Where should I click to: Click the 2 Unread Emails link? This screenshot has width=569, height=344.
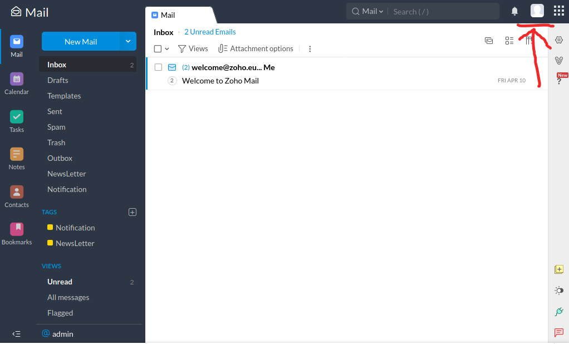click(210, 32)
